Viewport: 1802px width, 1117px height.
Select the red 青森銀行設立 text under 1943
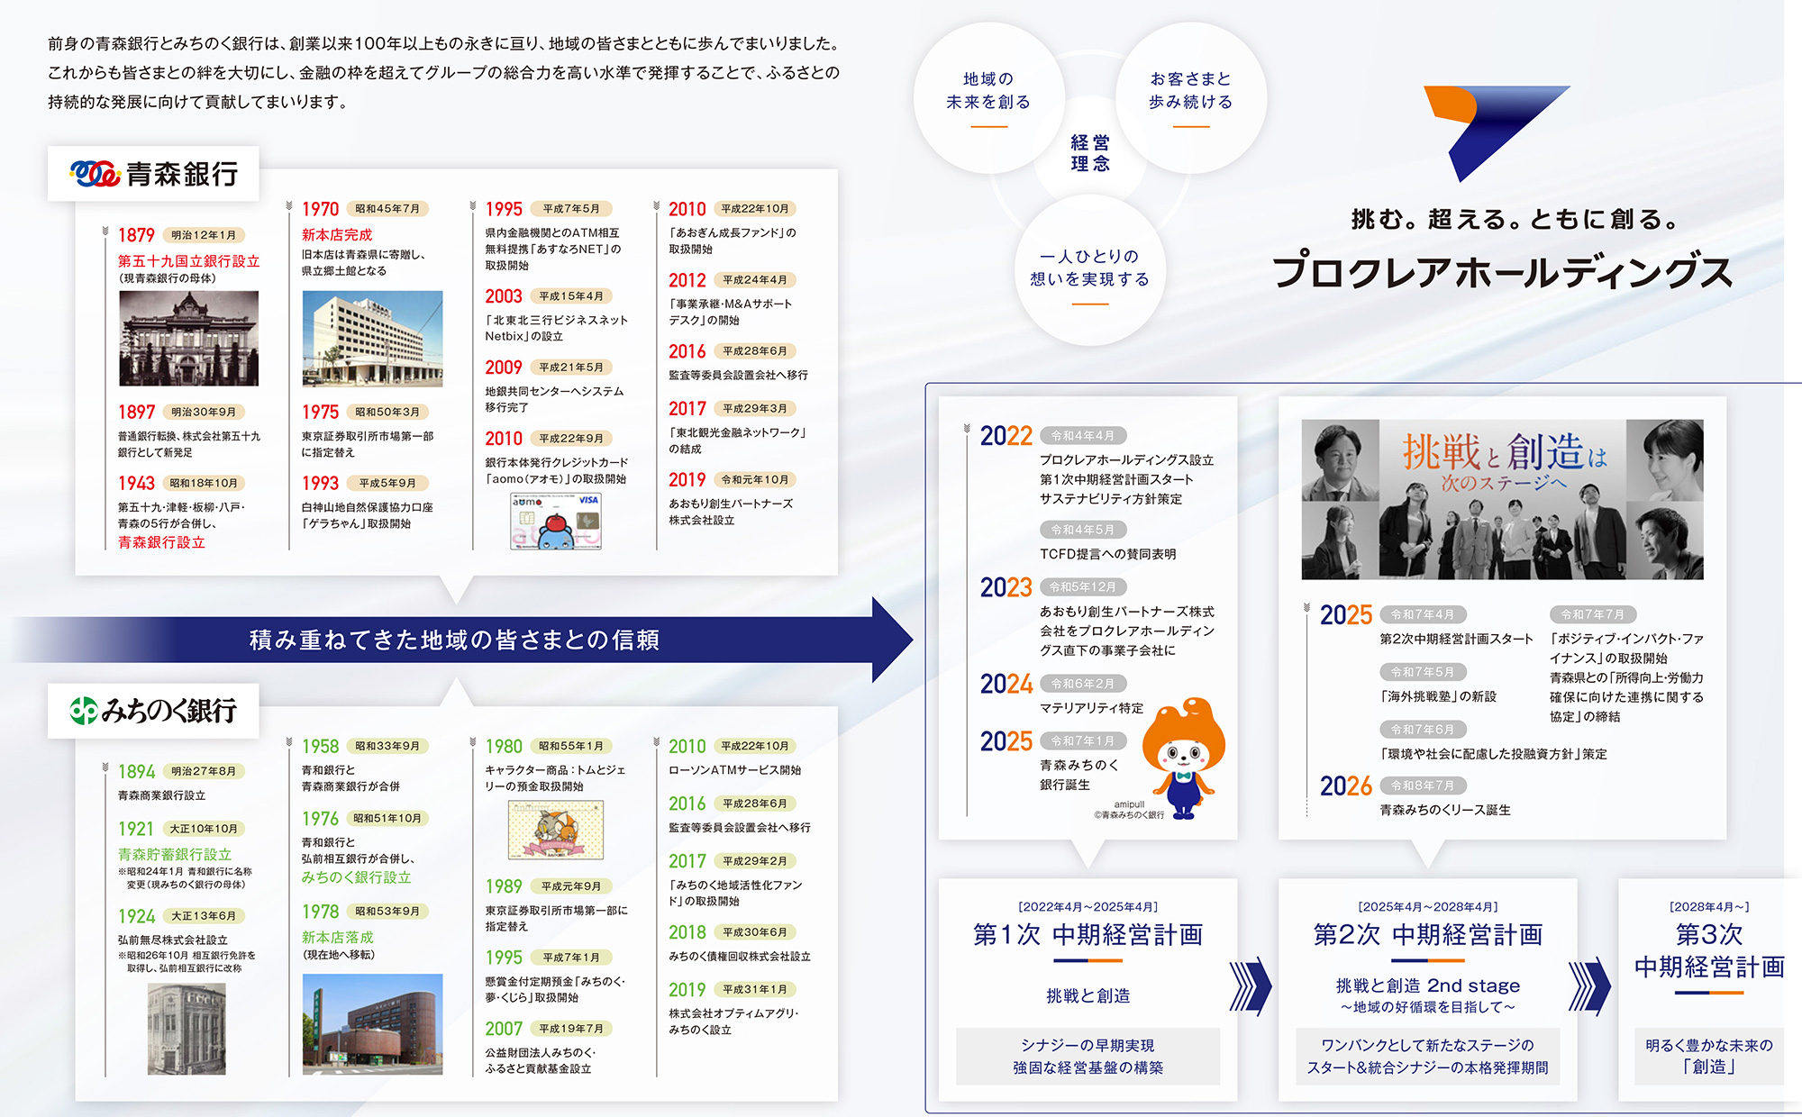click(x=162, y=542)
